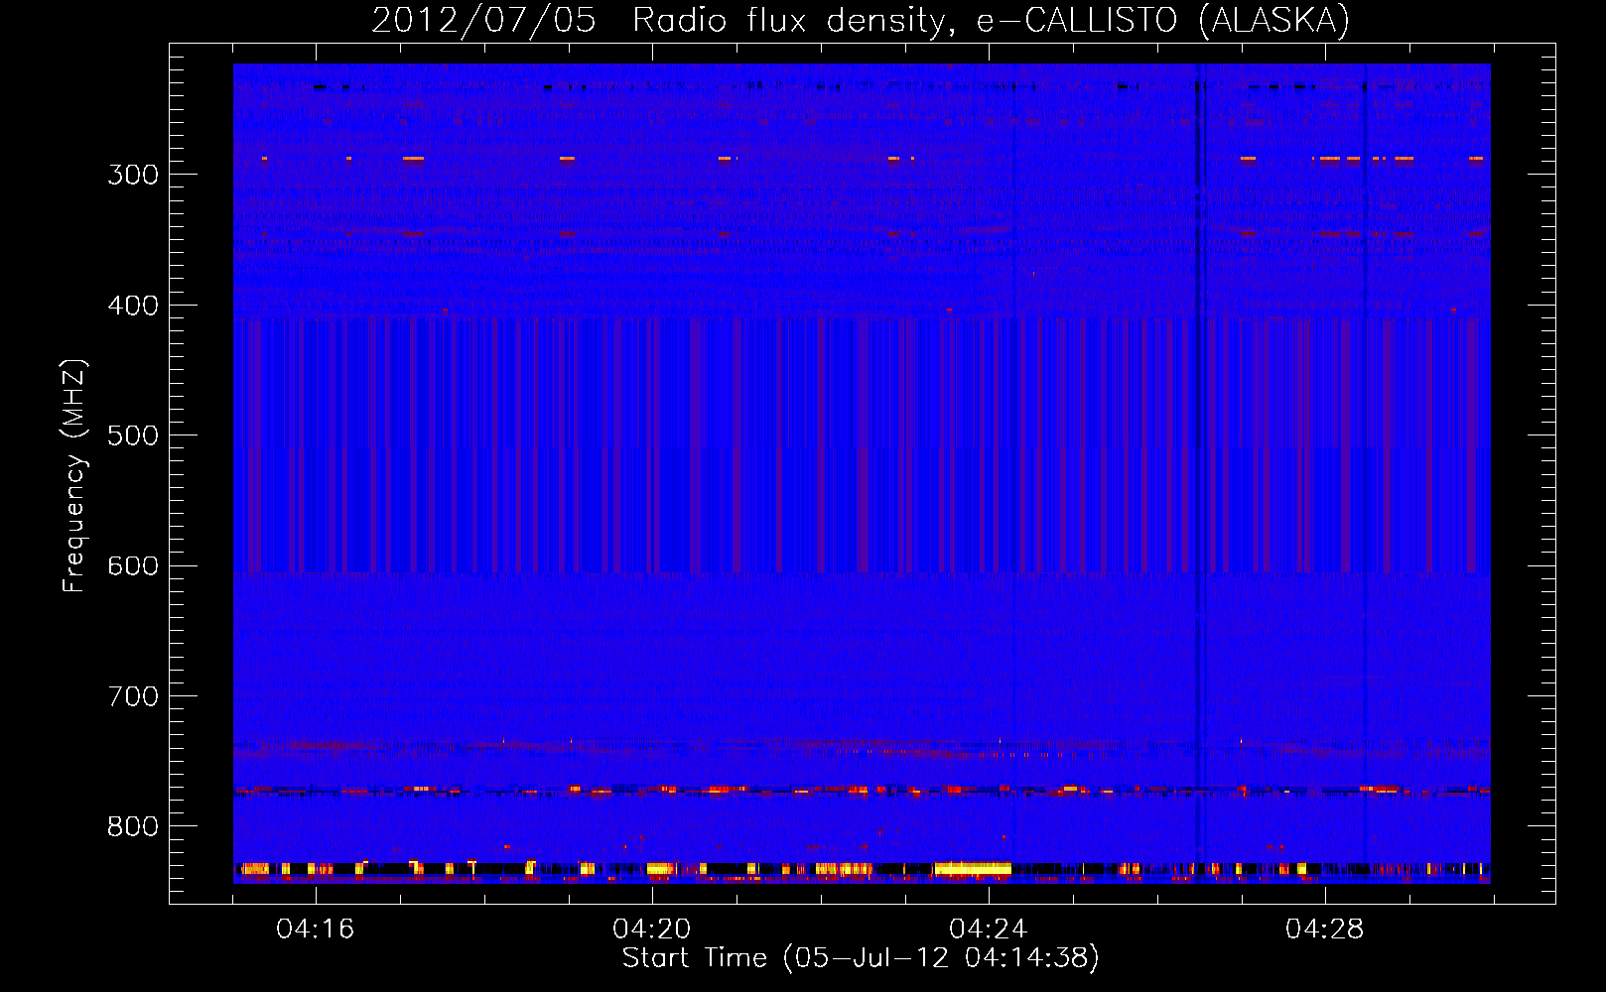Click the 04:20 time tick label
Image resolution: width=1606 pixels, height=992 pixels.
652,929
